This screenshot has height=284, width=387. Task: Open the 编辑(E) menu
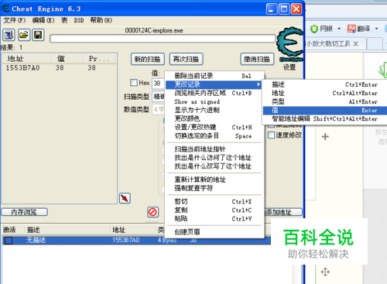pos(43,20)
